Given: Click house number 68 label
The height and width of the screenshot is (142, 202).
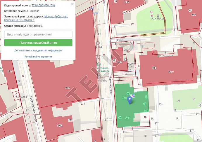Looking at the screenshot, I should tap(154, 68).
